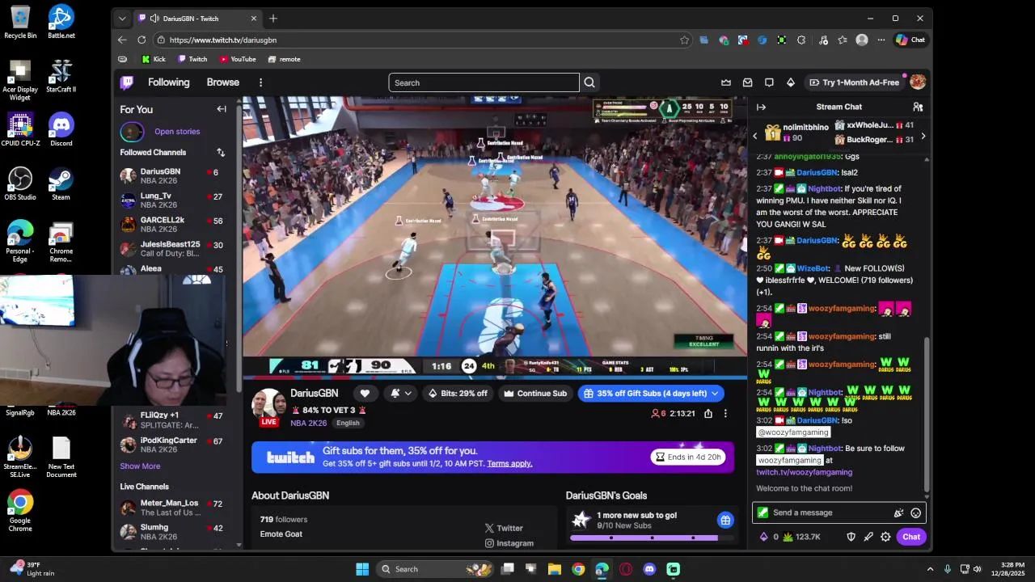Open the mod sword tools icon

[868, 537]
